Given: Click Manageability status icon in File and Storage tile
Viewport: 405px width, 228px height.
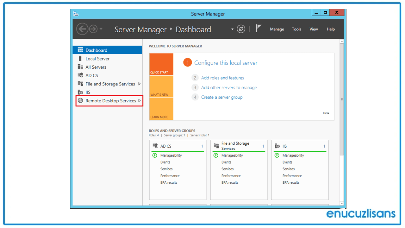Looking at the screenshot, I should coord(216,155).
